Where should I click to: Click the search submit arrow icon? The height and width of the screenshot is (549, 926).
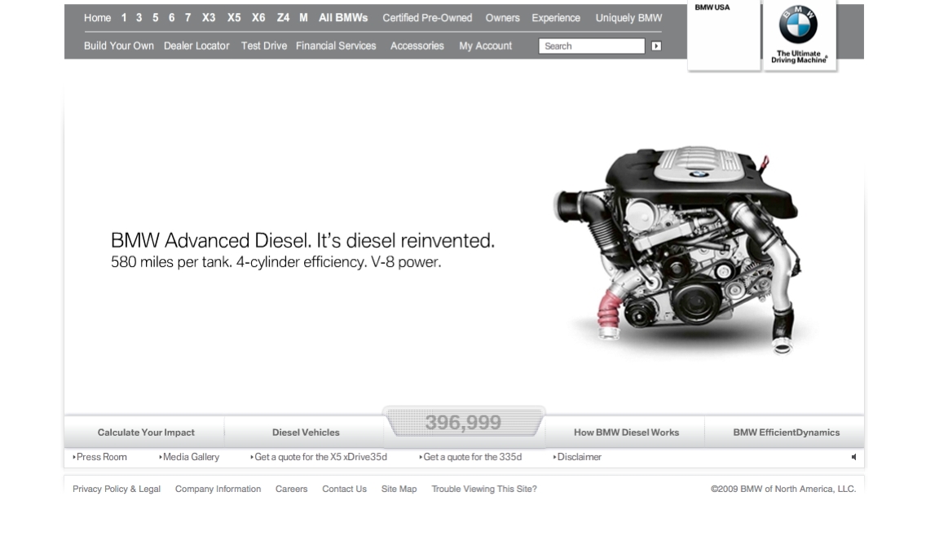click(x=656, y=46)
